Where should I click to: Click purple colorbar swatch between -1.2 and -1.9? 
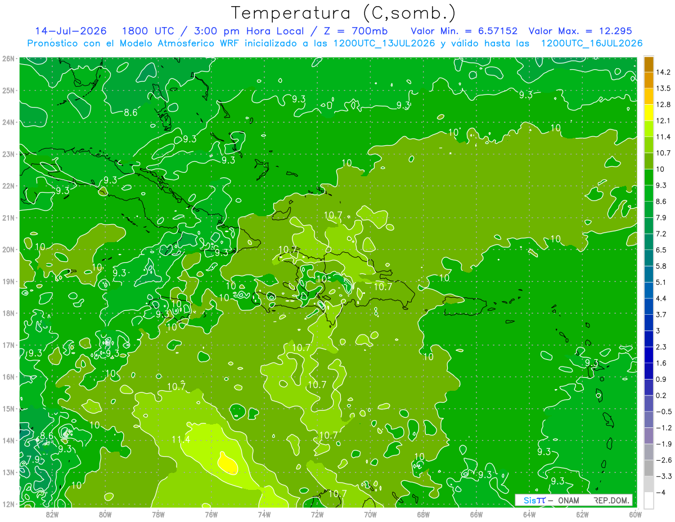pos(649,435)
